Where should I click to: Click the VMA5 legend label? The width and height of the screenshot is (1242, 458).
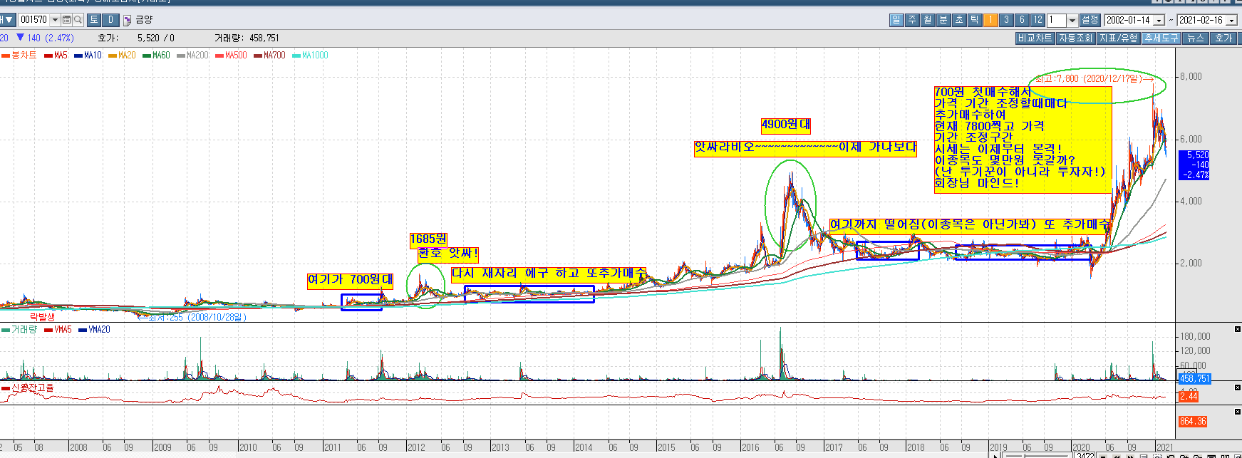tap(63, 329)
